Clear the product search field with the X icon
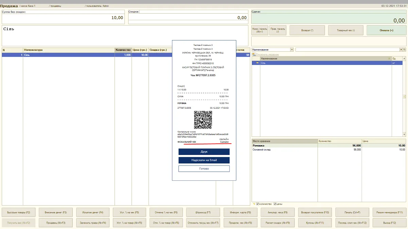This screenshot has height=229, width=408. [x=401, y=50]
